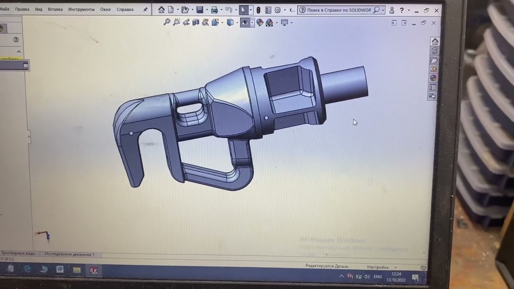Pin the menu bar with pushpin icon
The image size is (514, 289).
(x=145, y=9)
